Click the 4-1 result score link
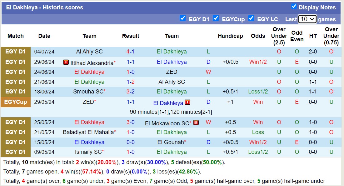 131,52
